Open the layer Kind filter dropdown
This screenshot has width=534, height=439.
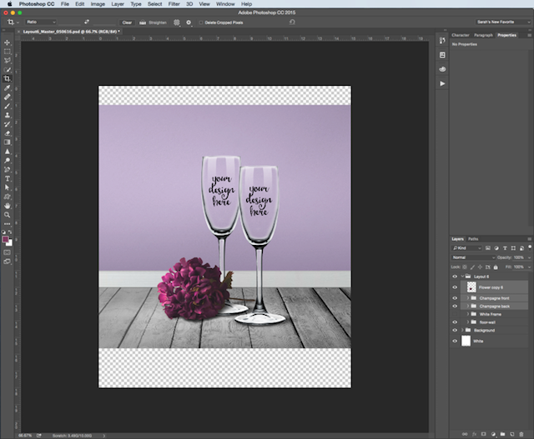tap(466, 248)
